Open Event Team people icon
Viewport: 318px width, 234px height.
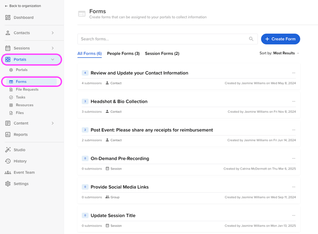coord(8,172)
